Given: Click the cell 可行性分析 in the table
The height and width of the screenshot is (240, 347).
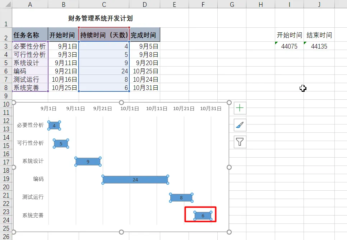Looking at the screenshot, I should tap(30, 55).
